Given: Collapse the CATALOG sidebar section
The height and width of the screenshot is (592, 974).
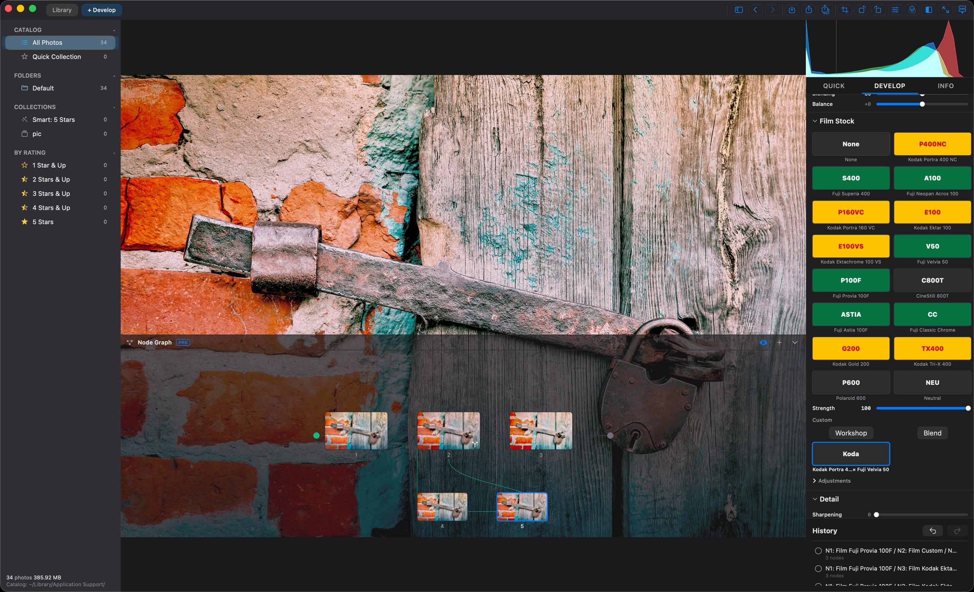Looking at the screenshot, I should 114,30.
